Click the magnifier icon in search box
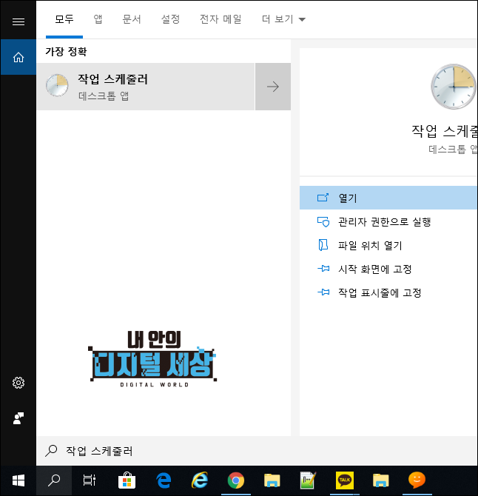Viewport: 478px width, 496px height. point(51,451)
